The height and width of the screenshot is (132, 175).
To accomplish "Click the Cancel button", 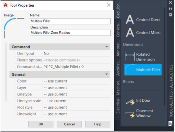I will tap(69, 124).
